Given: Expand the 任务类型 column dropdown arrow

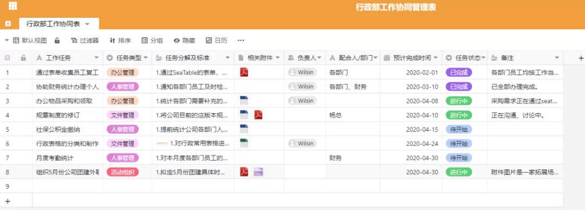Looking at the screenshot, I should 146,58.
